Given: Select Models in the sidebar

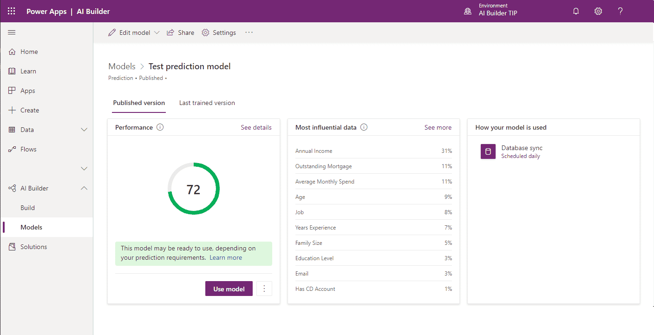Looking at the screenshot, I should point(46,227).
